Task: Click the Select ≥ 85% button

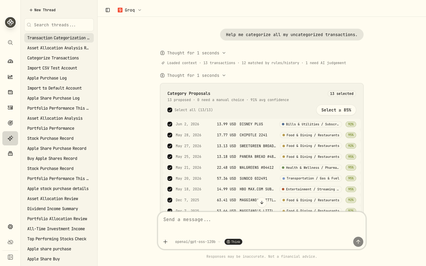Action: 336,110
